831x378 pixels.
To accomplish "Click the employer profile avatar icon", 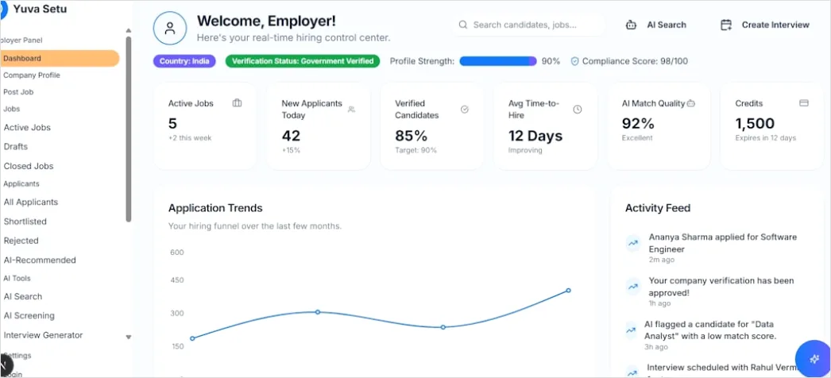I will pos(169,28).
